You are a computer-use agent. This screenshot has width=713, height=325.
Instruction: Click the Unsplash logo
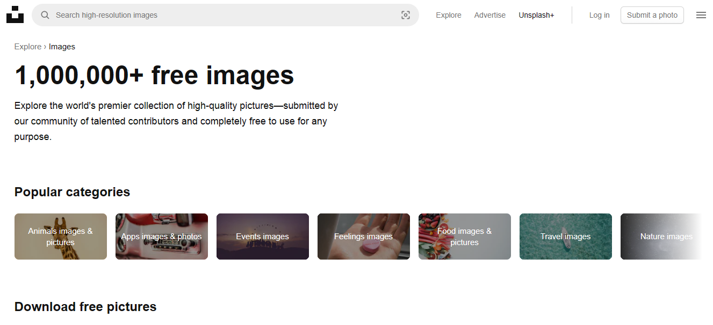15,14
